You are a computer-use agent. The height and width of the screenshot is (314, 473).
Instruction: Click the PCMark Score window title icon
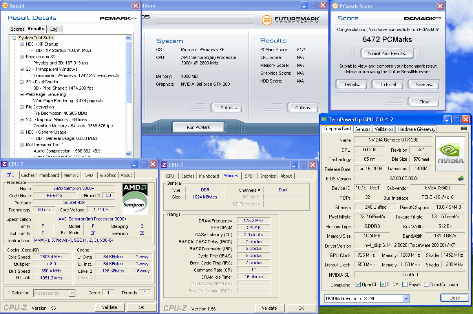[335, 6]
